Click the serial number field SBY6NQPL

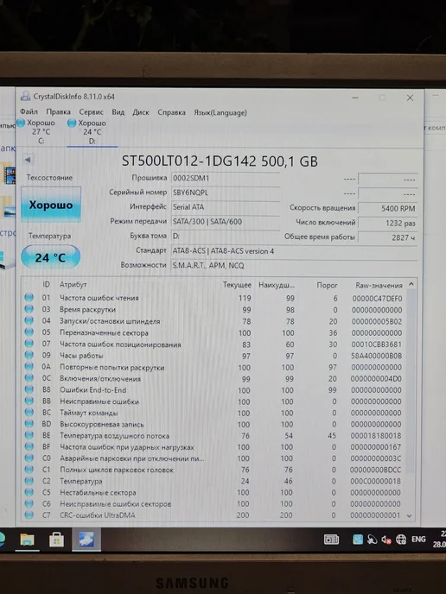click(x=226, y=193)
